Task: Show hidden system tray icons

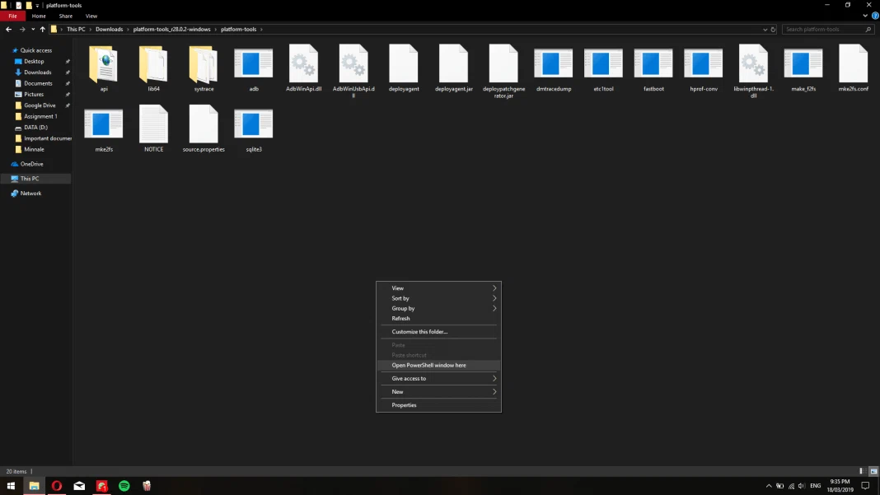Action: pos(768,486)
